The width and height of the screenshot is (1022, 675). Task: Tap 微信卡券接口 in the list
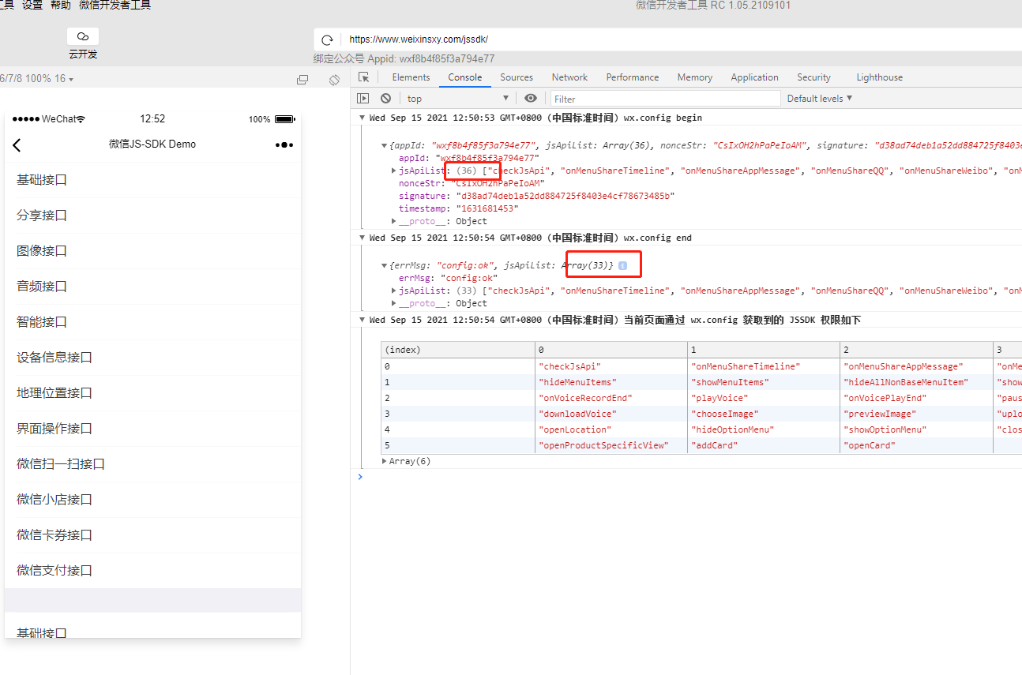152,534
